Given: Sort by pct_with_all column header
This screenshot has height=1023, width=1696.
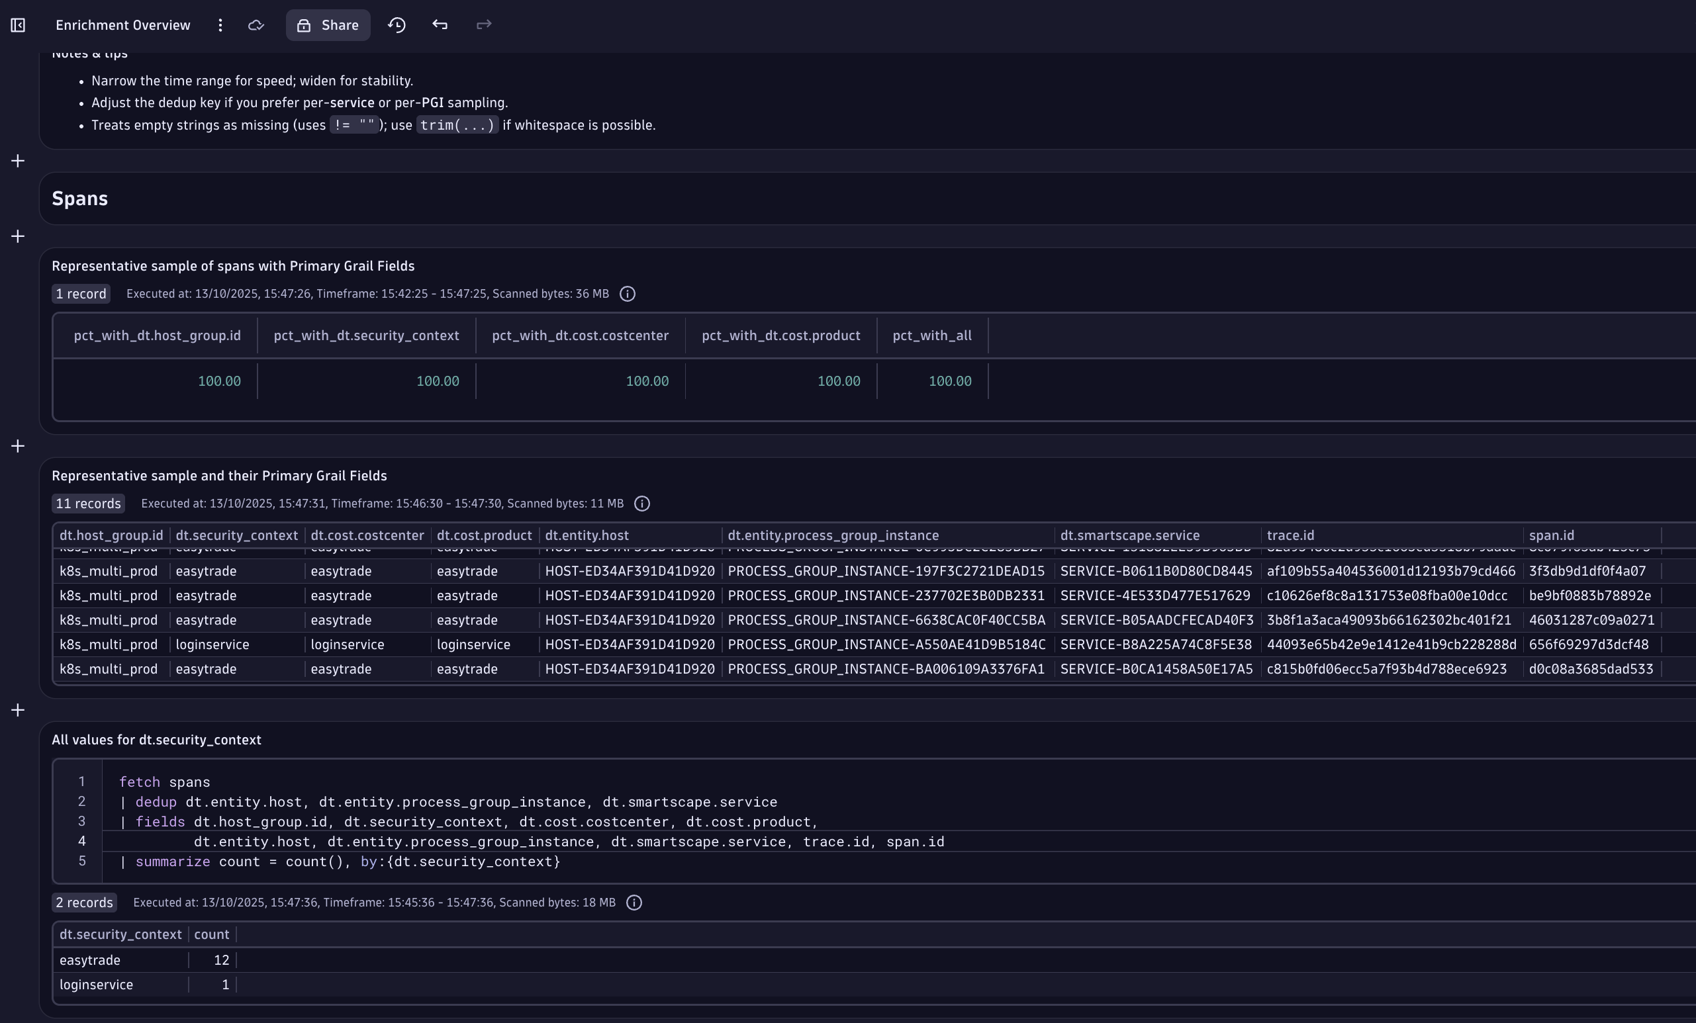Looking at the screenshot, I should [x=931, y=335].
